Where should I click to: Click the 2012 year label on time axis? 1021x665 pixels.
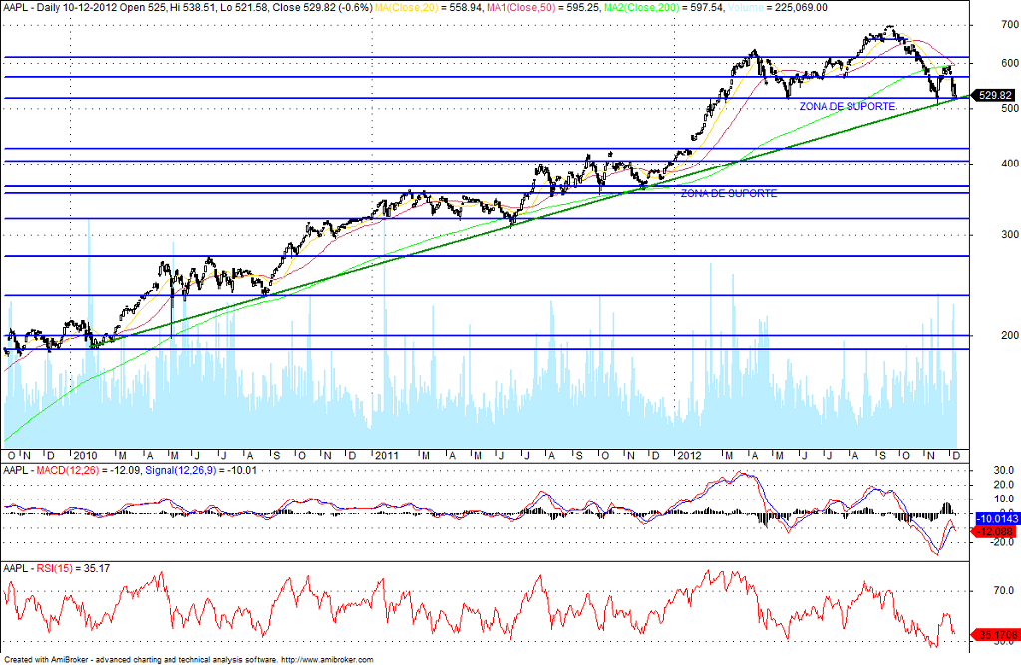689,456
